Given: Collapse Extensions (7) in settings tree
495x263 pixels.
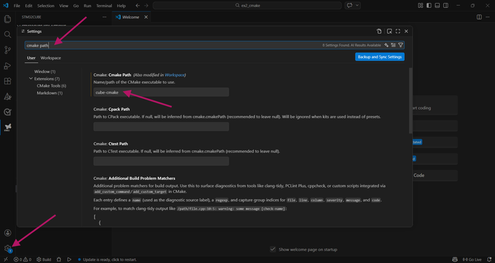Looking at the screenshot, I should pos(31,79).
